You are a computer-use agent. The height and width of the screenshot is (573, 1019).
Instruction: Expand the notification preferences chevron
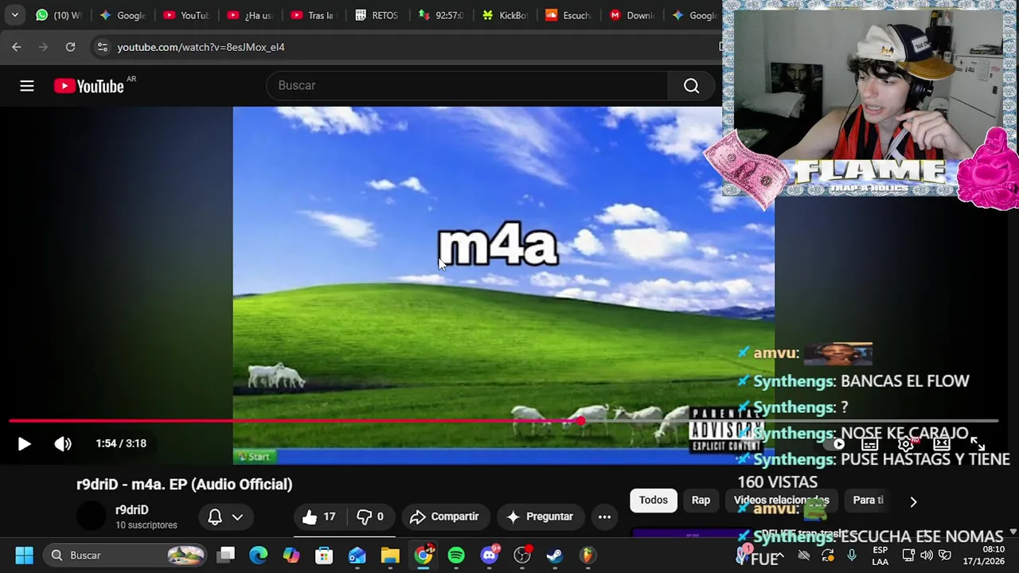(237, 517)
